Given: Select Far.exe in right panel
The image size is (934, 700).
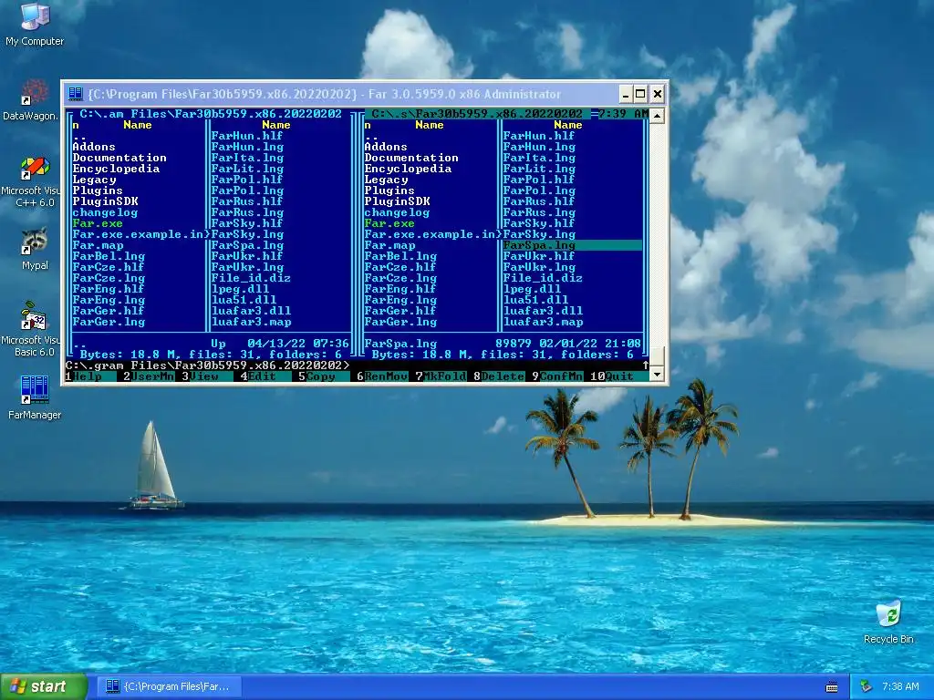Looking at the screenshot, I should tap(389, 223).
